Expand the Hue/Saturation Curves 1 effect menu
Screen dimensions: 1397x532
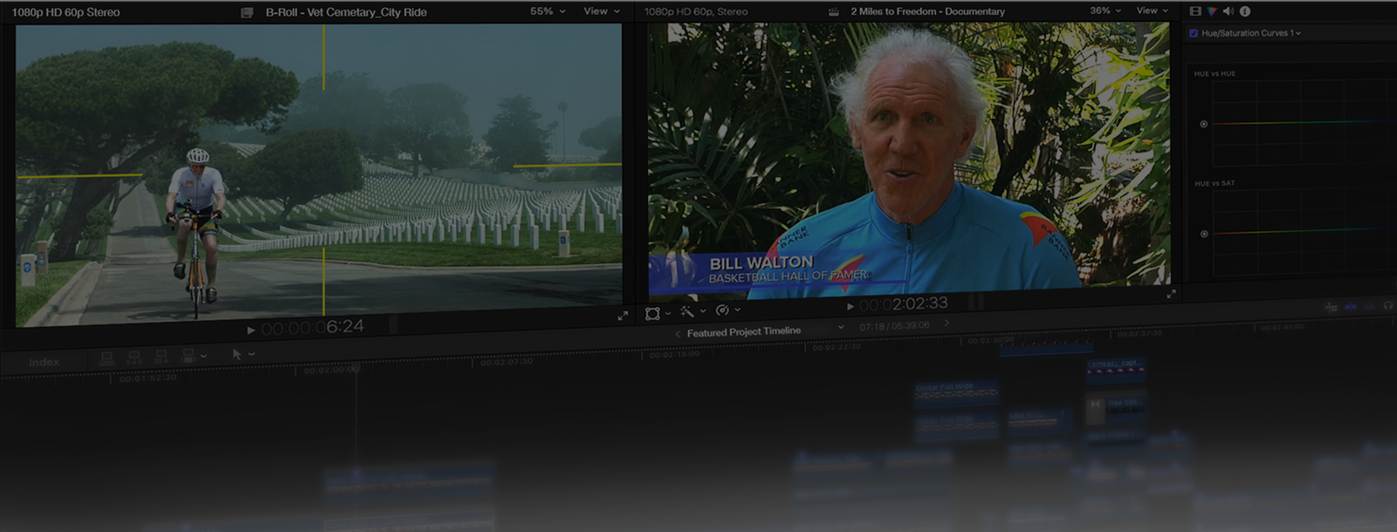click(1298, 33)
